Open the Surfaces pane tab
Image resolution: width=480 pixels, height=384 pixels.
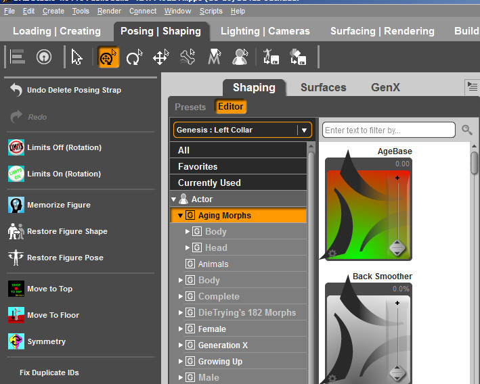point(323,87)
